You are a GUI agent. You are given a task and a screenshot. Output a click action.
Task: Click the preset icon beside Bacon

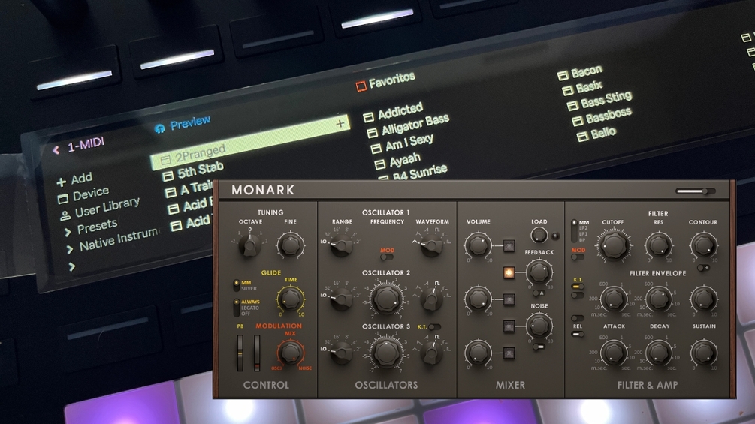[x=563, y=75]
